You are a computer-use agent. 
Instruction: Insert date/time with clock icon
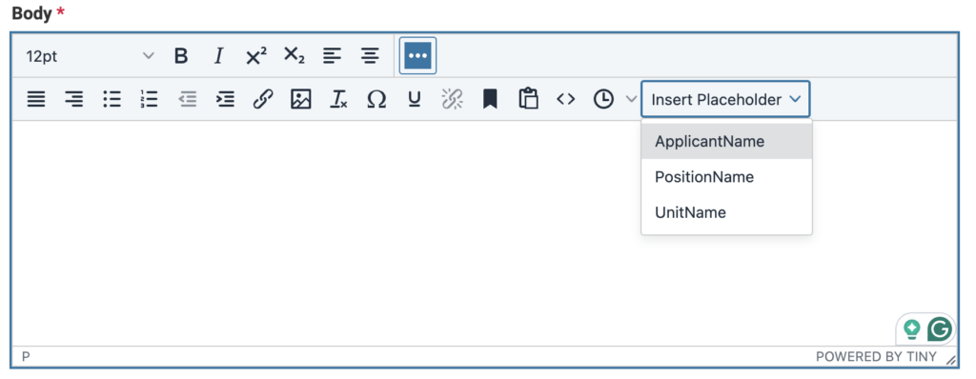click(x=603, y=99)
